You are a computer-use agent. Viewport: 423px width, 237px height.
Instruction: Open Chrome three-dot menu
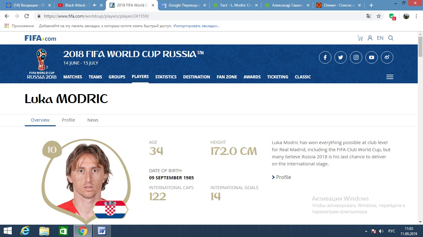coord(417,16)
